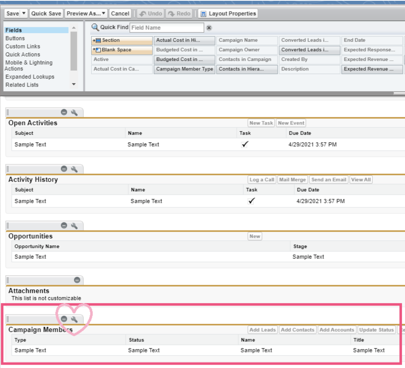Open the Preview As dropdown

(x=104, y=13)
